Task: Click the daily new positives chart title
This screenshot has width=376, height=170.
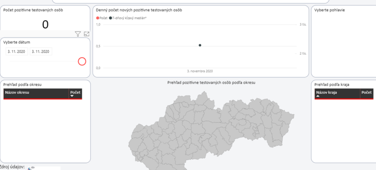Action: [139, 10]
